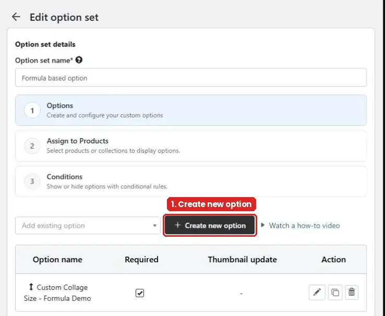Focus the Option set name input field
Screen dimensions: 385x316
click(x=191, y=78)
